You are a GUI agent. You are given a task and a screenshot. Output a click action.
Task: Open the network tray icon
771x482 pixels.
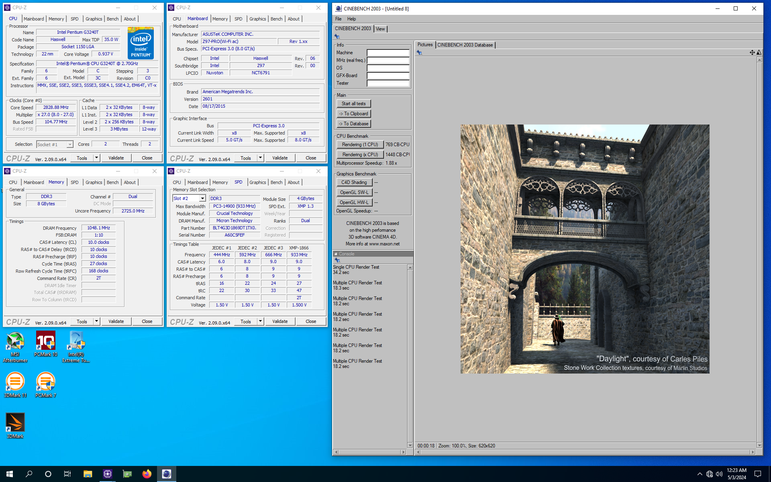point(710,474)
